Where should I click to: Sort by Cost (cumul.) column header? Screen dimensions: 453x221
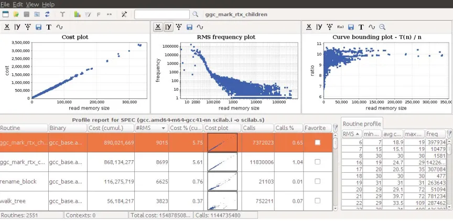111,128
